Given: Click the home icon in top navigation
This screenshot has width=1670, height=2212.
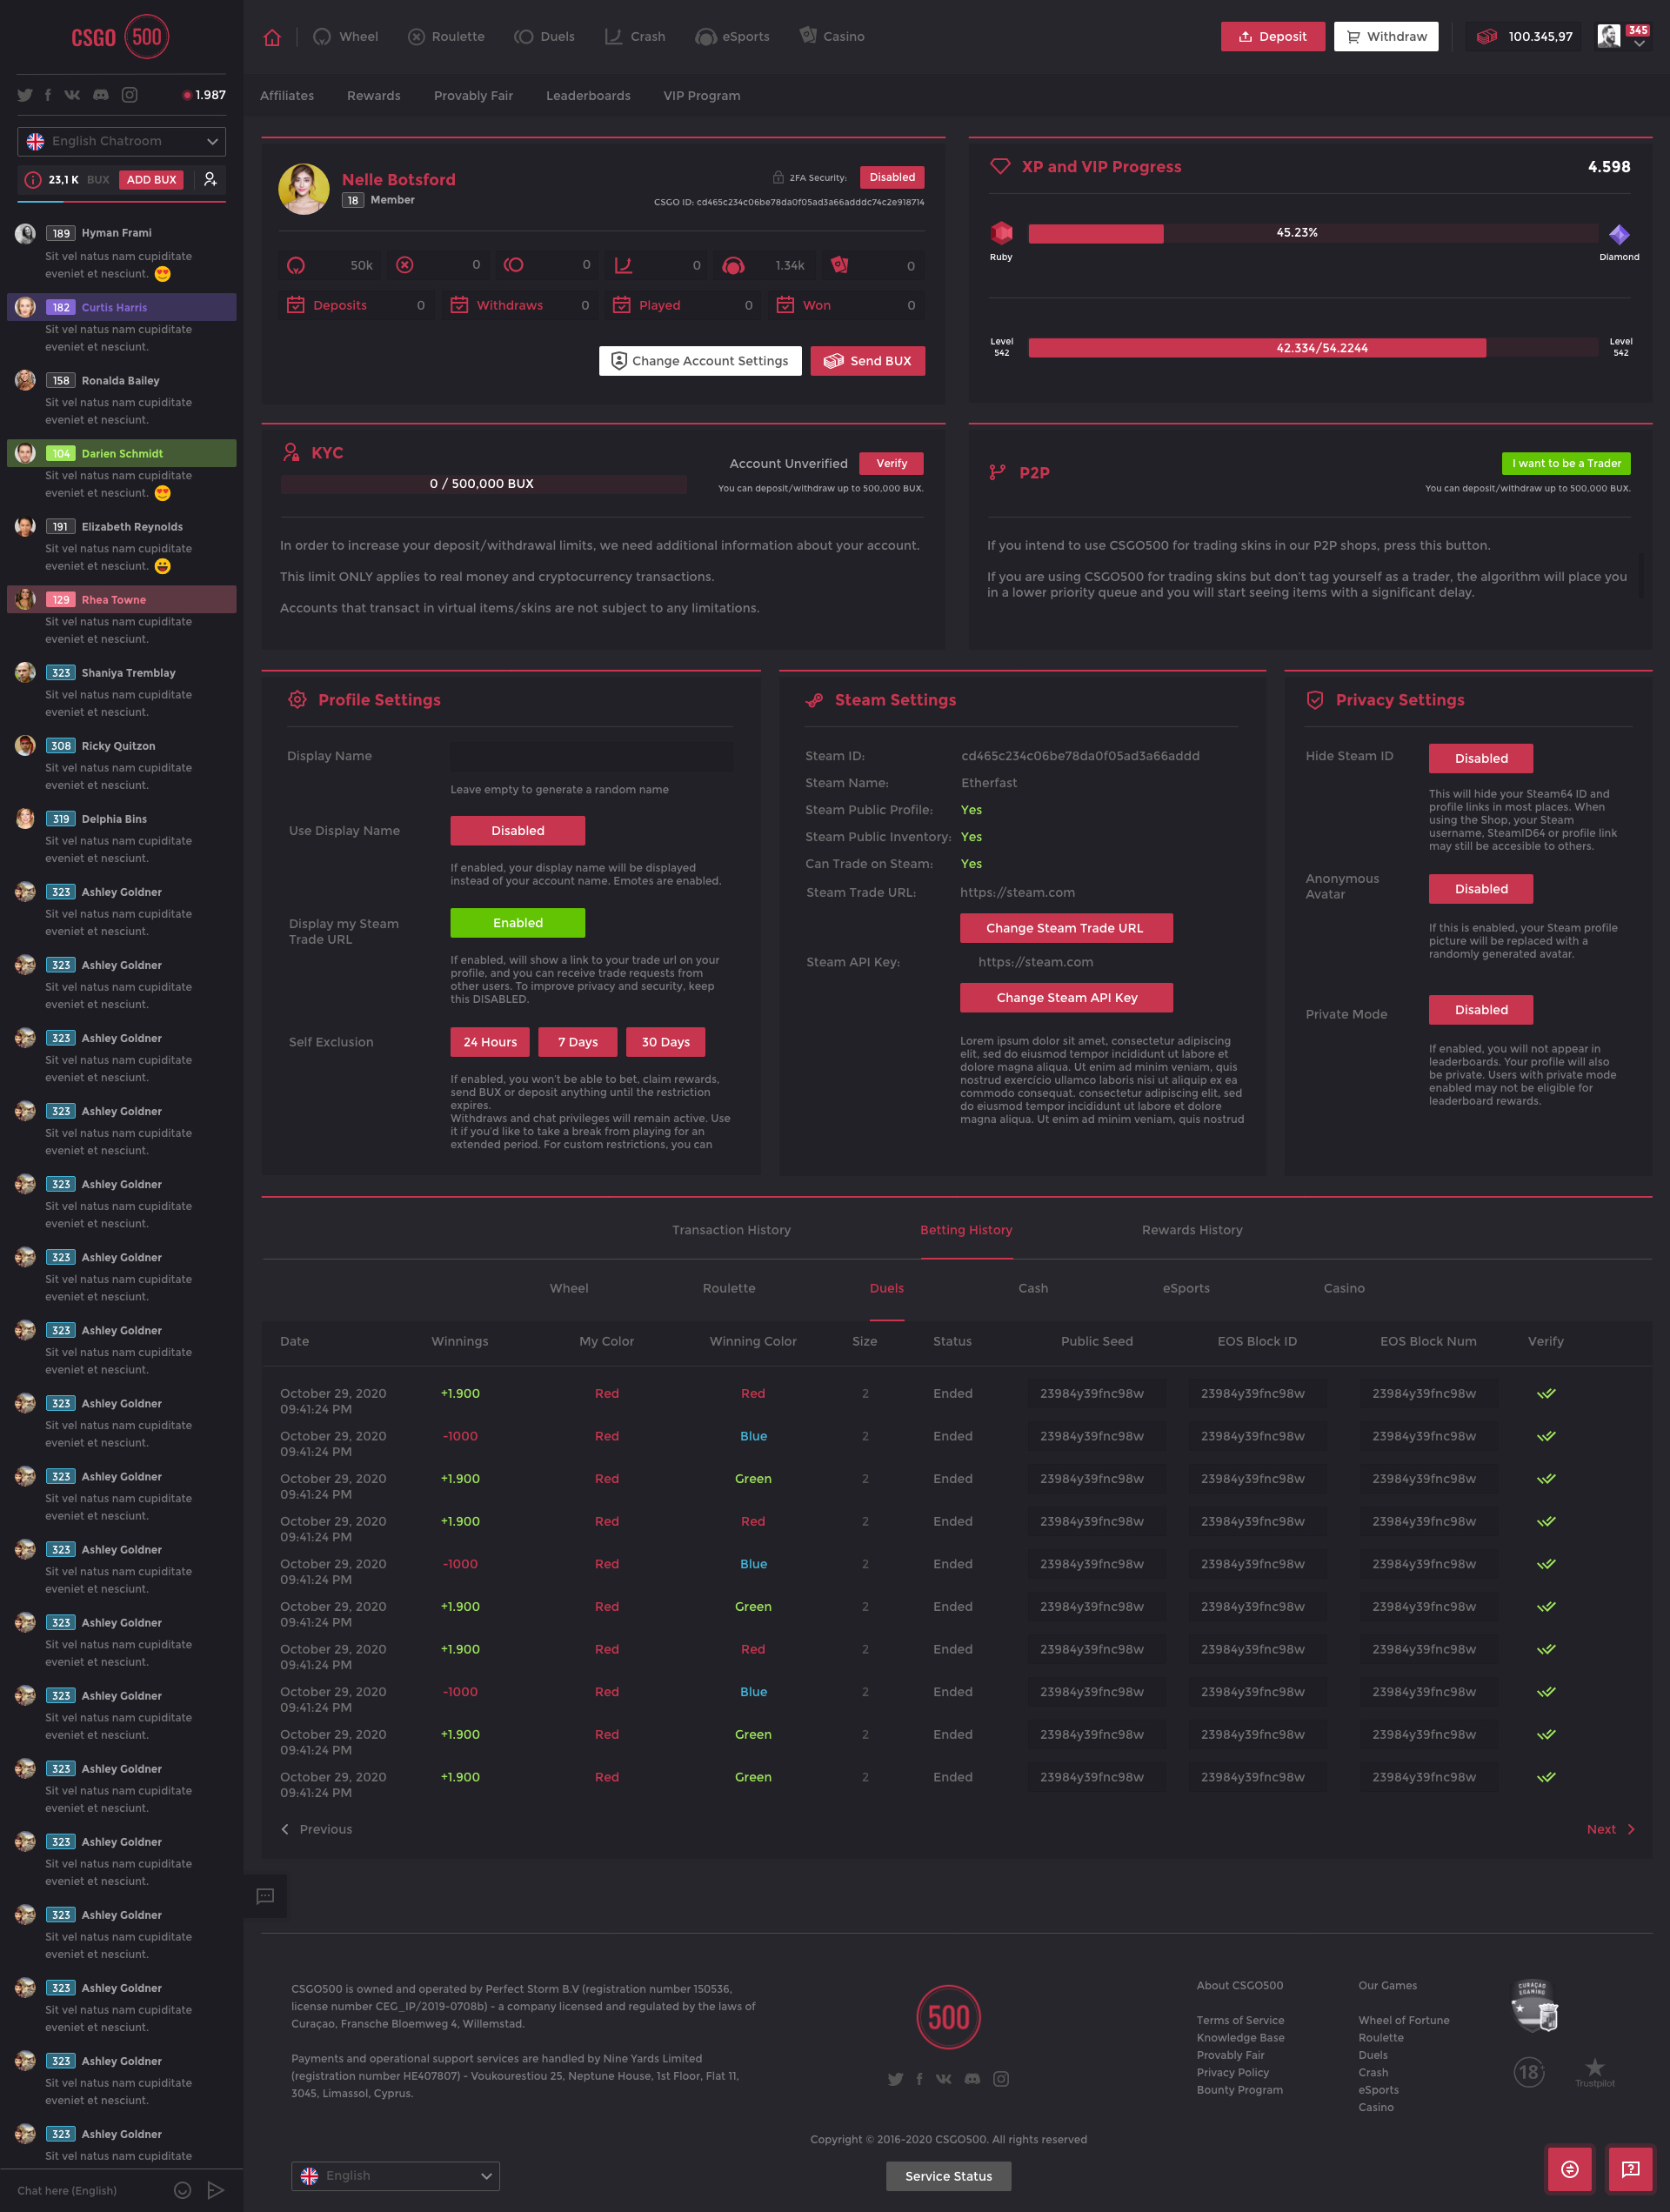Looking at the screenshot, I should pos(272,37).
